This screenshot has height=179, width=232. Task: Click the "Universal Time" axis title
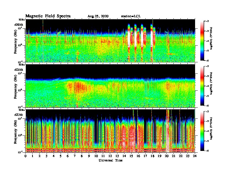tap(110, 160)
